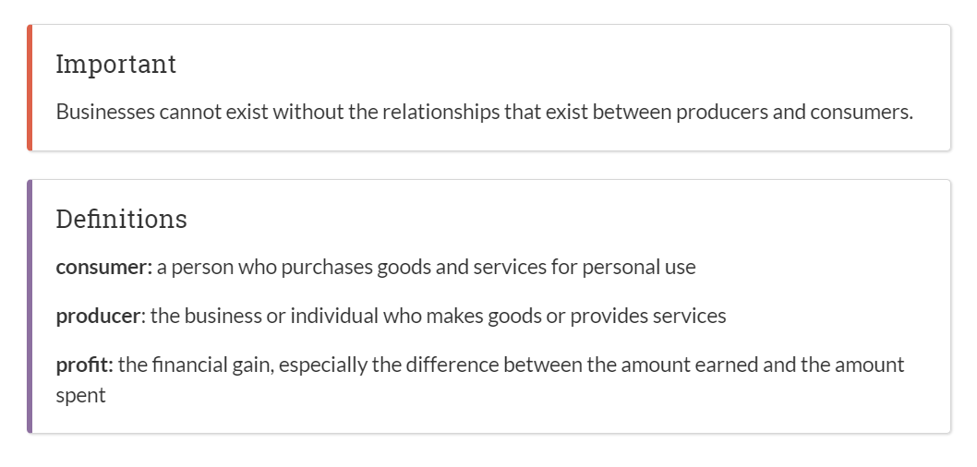Image resolution: width=977 pixels, height=467 pixels.
Task: Click the word Businesses
Action: click(105, 112)
